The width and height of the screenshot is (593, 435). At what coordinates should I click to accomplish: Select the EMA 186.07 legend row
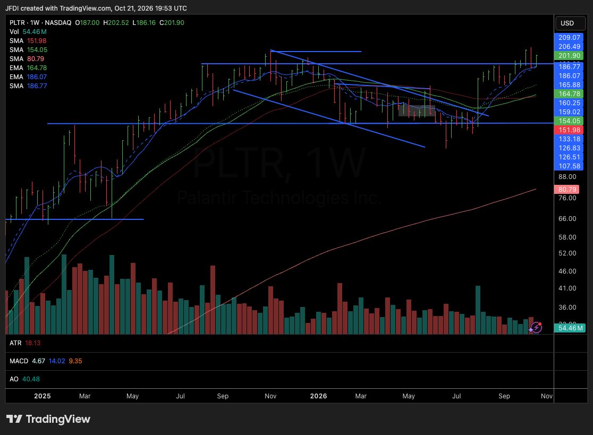click(x=28, y=77)
